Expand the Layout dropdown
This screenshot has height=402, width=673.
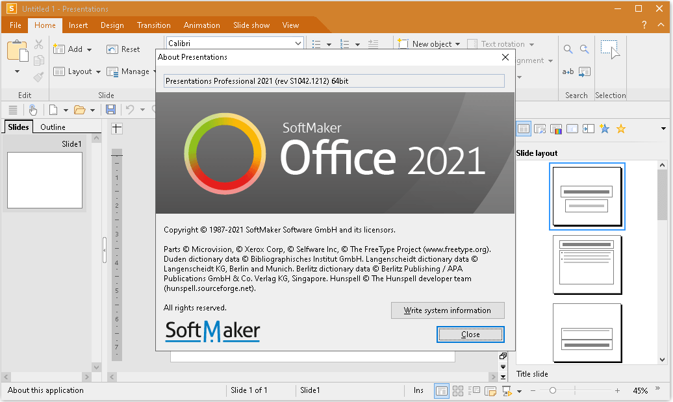pos(98,71)
